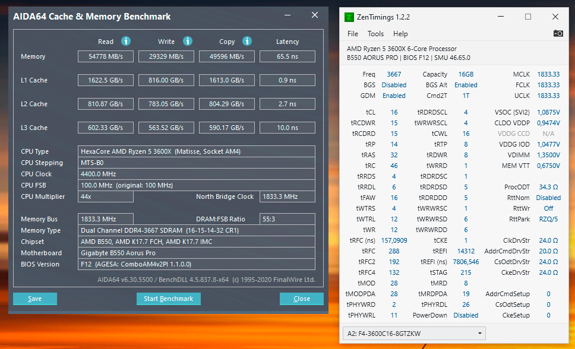Image resolution: width=575 pixels, height=349 pixels.
Task: Click Memory Type field DDR4-3667 SDRAM
Action: point(197,230)
